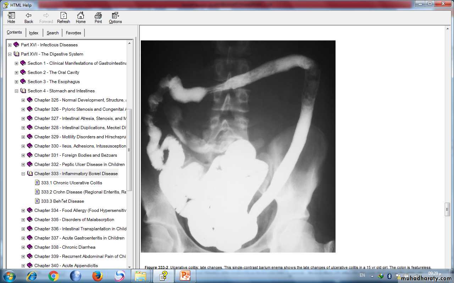Screen dimensions: 454x283
Task: Go to the Home page
Action: click(81, 18)
